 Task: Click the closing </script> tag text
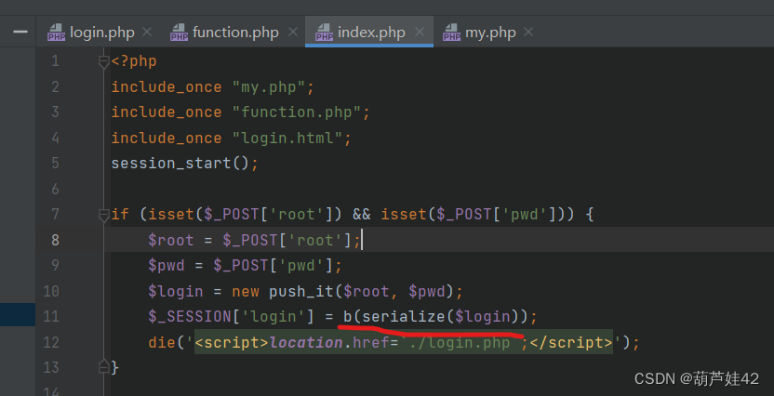click(x=571, y=342)
